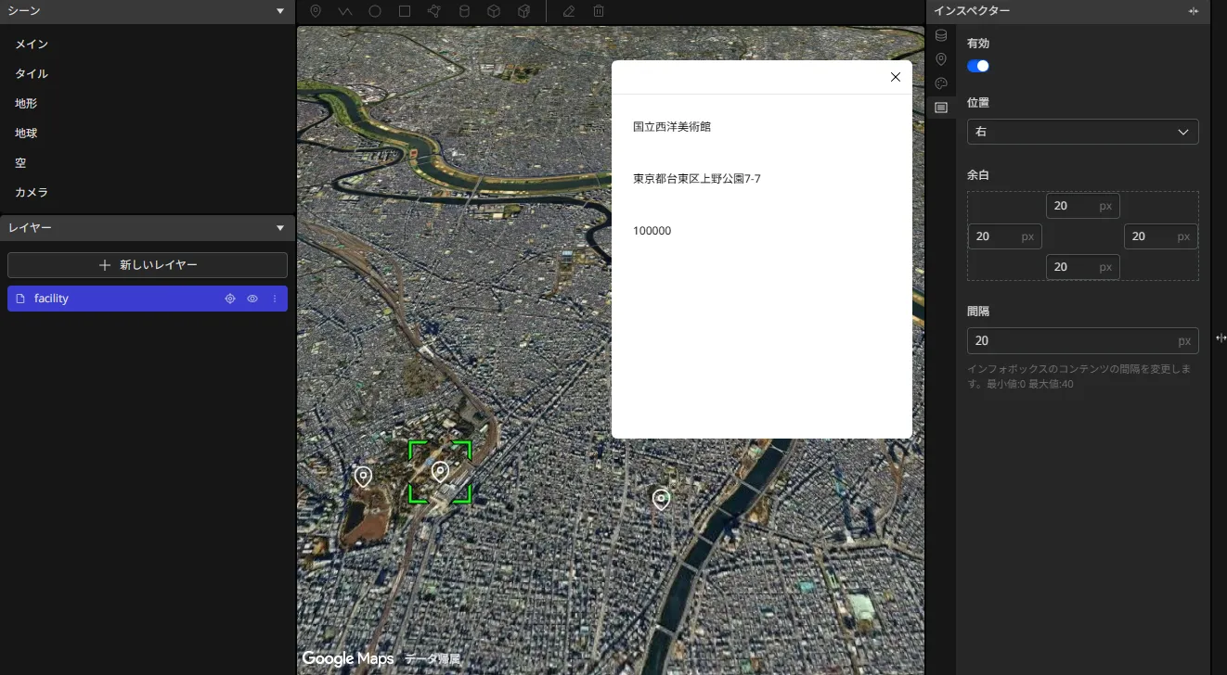Toggle facility layer visibility

(x=252, y=299)
